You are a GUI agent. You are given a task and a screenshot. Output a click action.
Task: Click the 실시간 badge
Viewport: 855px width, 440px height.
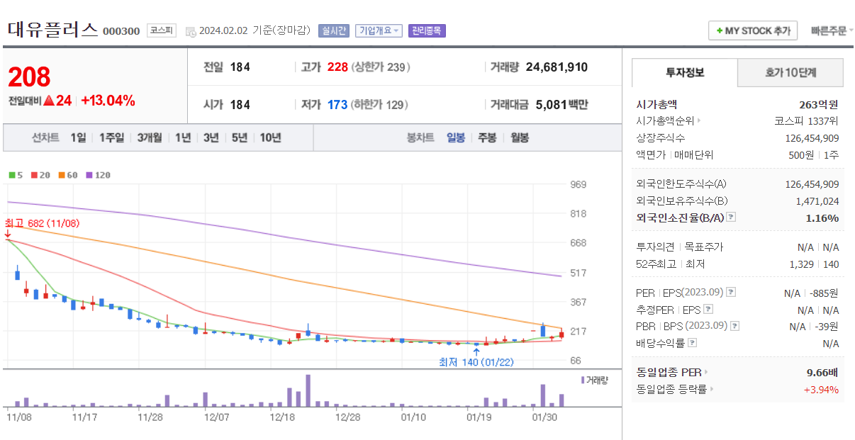[333, 30]
